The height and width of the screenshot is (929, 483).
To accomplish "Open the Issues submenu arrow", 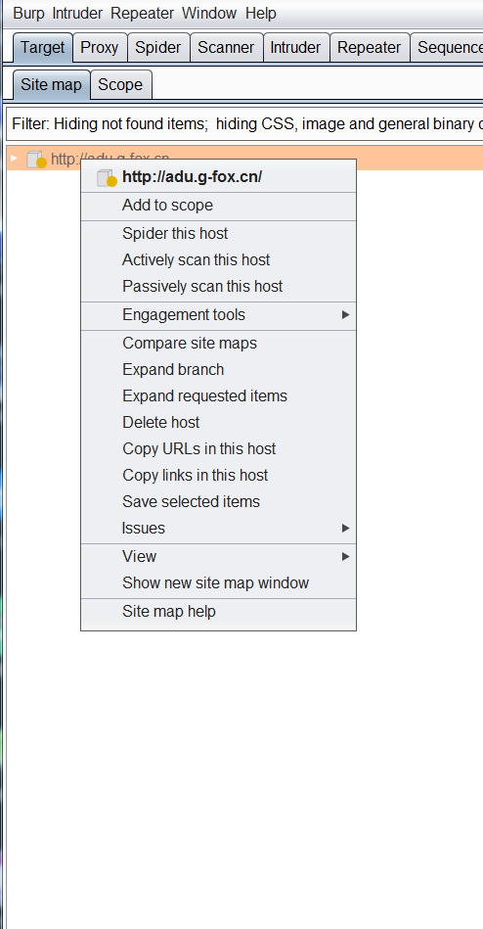I will pyautogui.click(x=346, y=528).
